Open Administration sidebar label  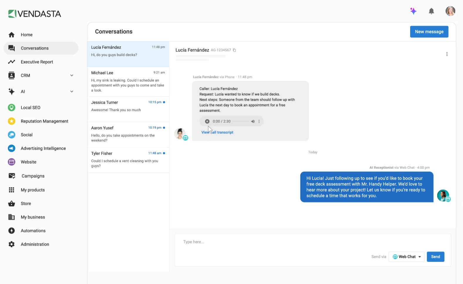pyautogui.click(x=35, y=244)
